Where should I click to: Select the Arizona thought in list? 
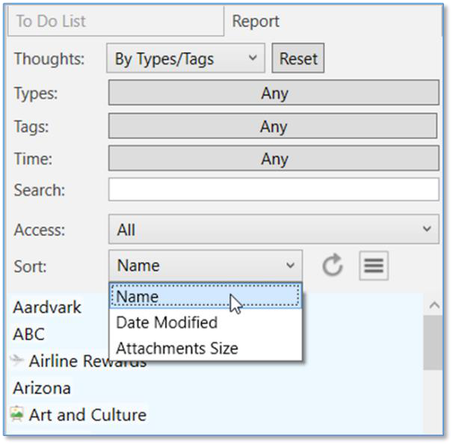(42, 388)
